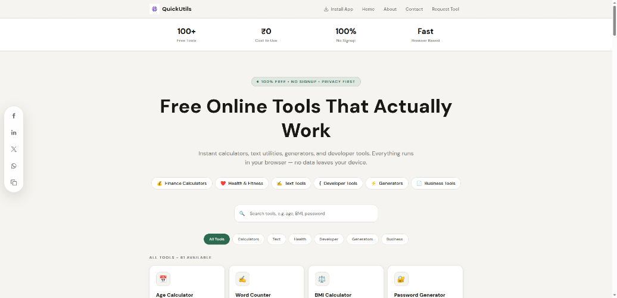
Task: Share page on X (Twitter)
Action: [x=14, y=149]
